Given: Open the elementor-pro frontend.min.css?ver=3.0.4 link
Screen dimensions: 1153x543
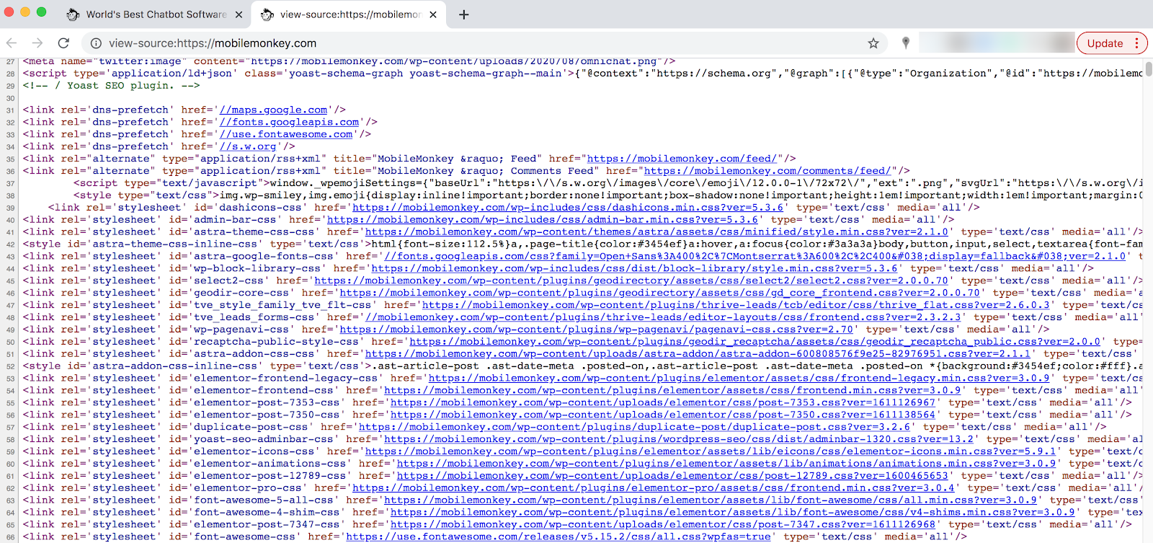Looking at the screenshot, I should pos(654,489).
